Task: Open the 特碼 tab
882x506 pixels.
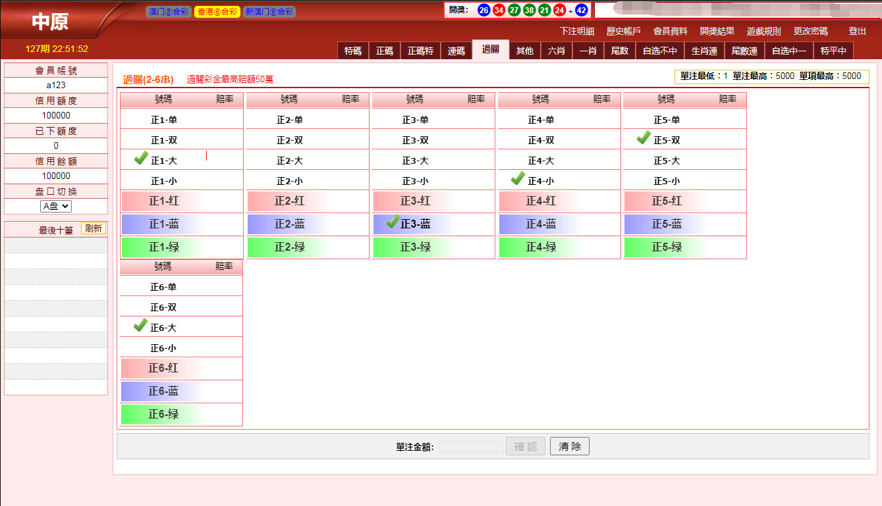Action: point(353,51)
